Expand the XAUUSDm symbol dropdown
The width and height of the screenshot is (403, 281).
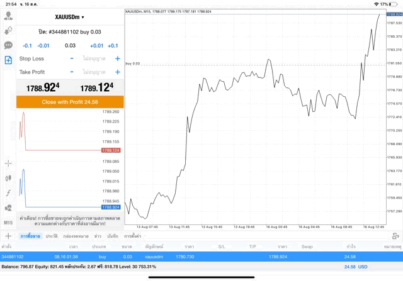pos(70,17)
